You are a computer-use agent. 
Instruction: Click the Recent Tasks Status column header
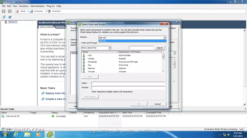coord(60,113)
